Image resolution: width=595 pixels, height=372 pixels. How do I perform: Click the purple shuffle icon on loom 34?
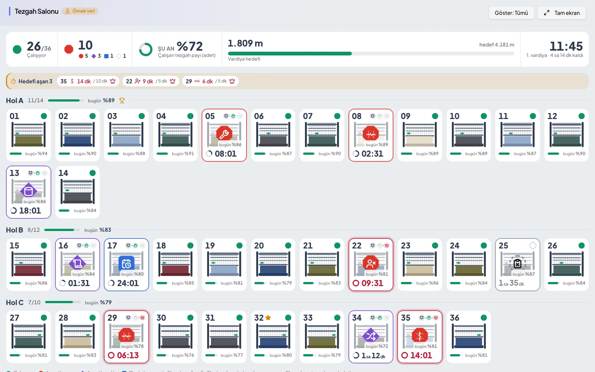[371, 336]
